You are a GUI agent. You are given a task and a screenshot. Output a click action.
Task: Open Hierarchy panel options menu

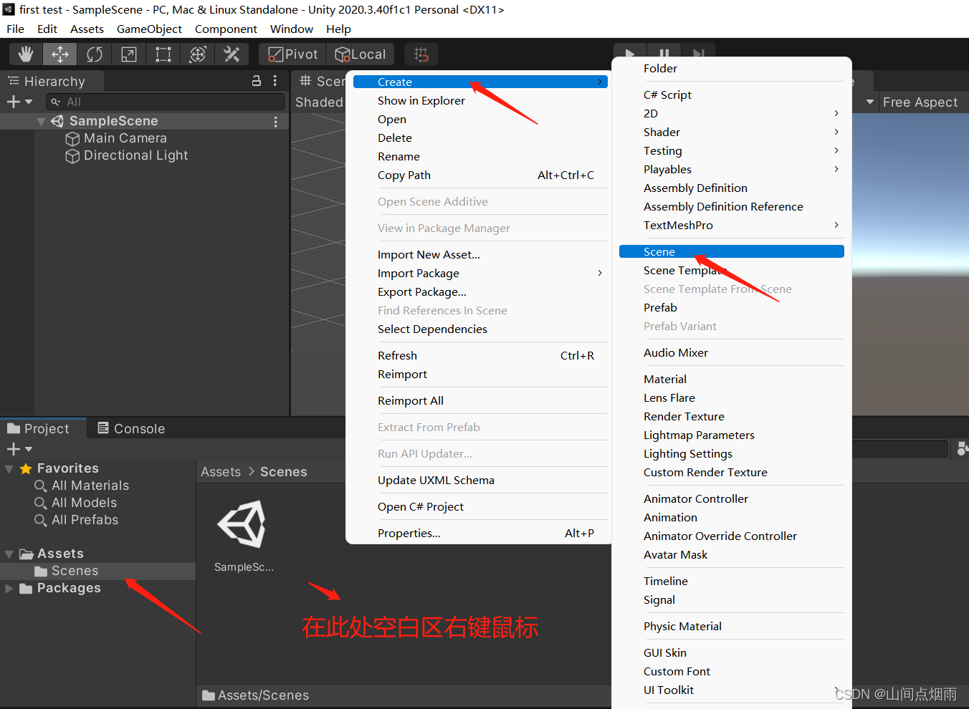275,81
